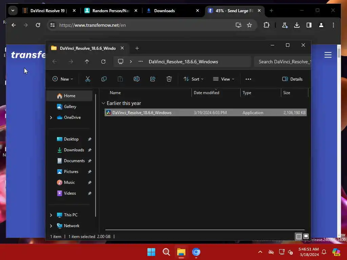Collapse the Earlier this year group
This screenshot has height=260, width=347.
pos(103,103)
